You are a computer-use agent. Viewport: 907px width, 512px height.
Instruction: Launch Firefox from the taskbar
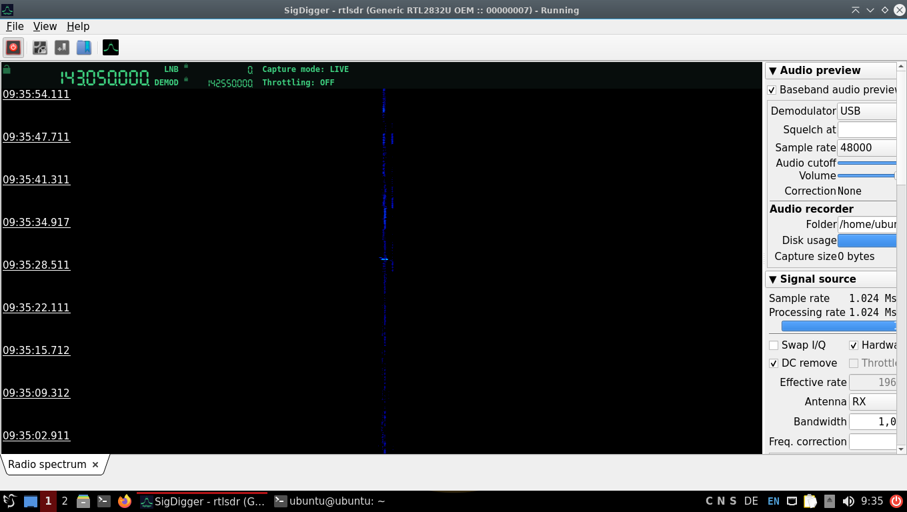tap(124, 501)
